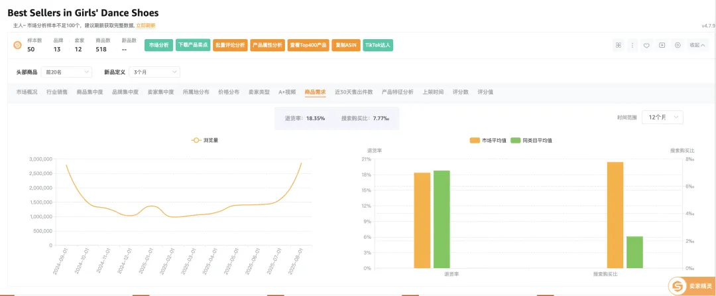
Task: Switch to 价格分布 tab
Action: (x=229, y=92)
